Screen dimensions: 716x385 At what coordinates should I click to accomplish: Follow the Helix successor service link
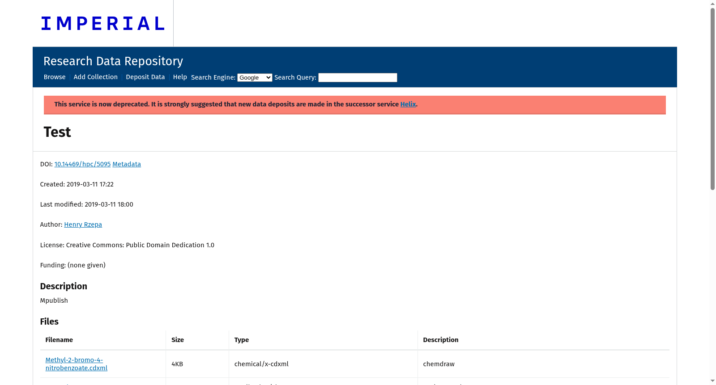click(408, 104)
